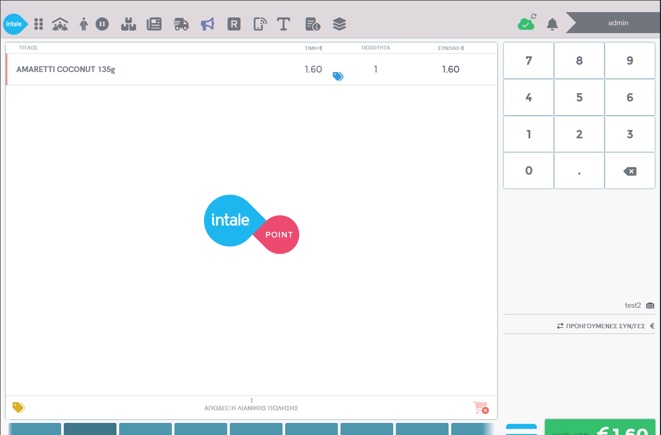661x435 pixels.
Task: Click keypad digit 8
Action: coord(579,60)
